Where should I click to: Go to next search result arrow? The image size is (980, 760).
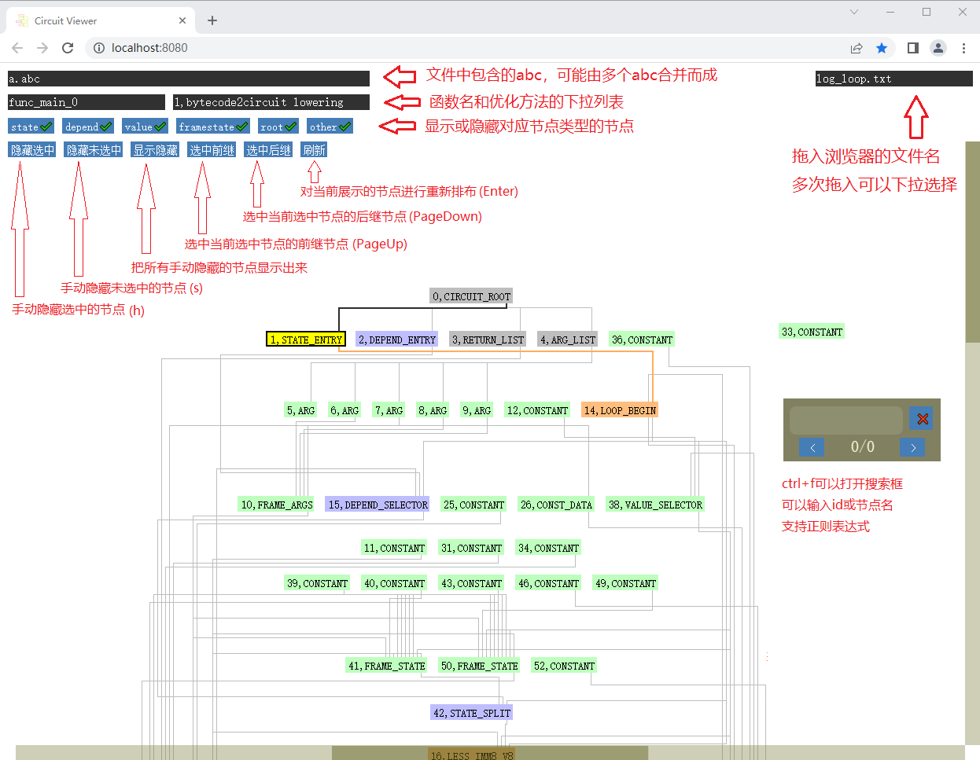click(912, 447)
